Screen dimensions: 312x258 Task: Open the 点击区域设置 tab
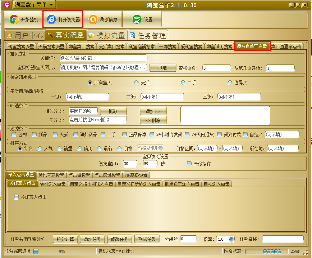pyautogui.click(x=107, y=175)
